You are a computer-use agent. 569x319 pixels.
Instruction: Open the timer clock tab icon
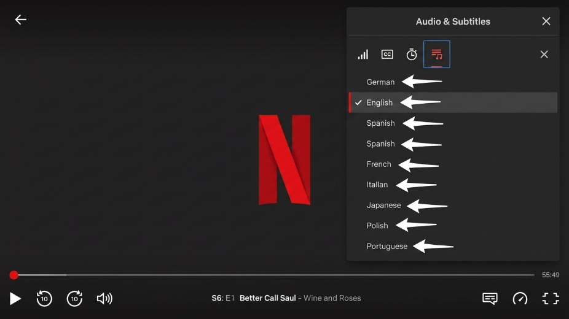click(x=412, y=55)
